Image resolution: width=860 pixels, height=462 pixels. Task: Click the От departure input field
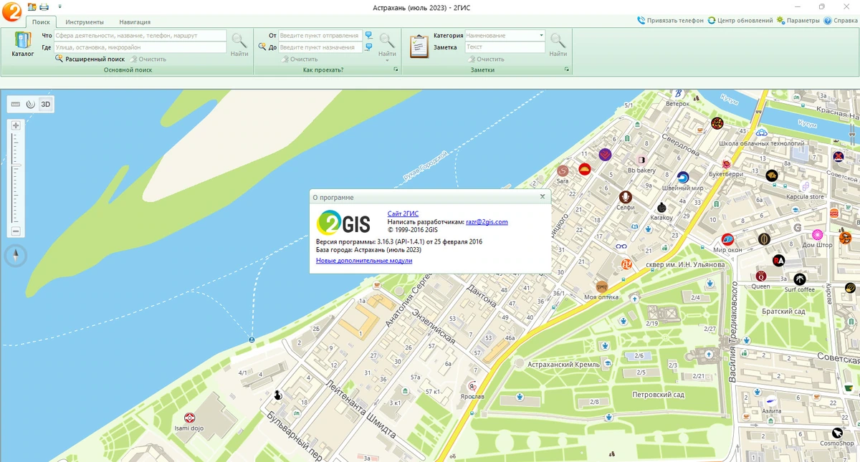[x=320, y=35]
